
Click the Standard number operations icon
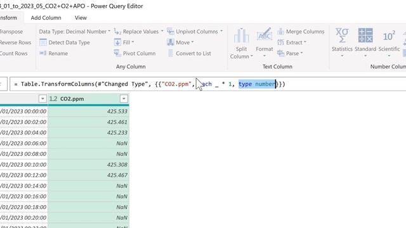point(365,35)
